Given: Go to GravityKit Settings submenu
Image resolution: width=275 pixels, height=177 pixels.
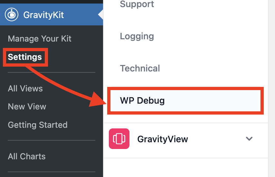Looking at the screenshot, I should pyautogui.click(x=25, y=57).
